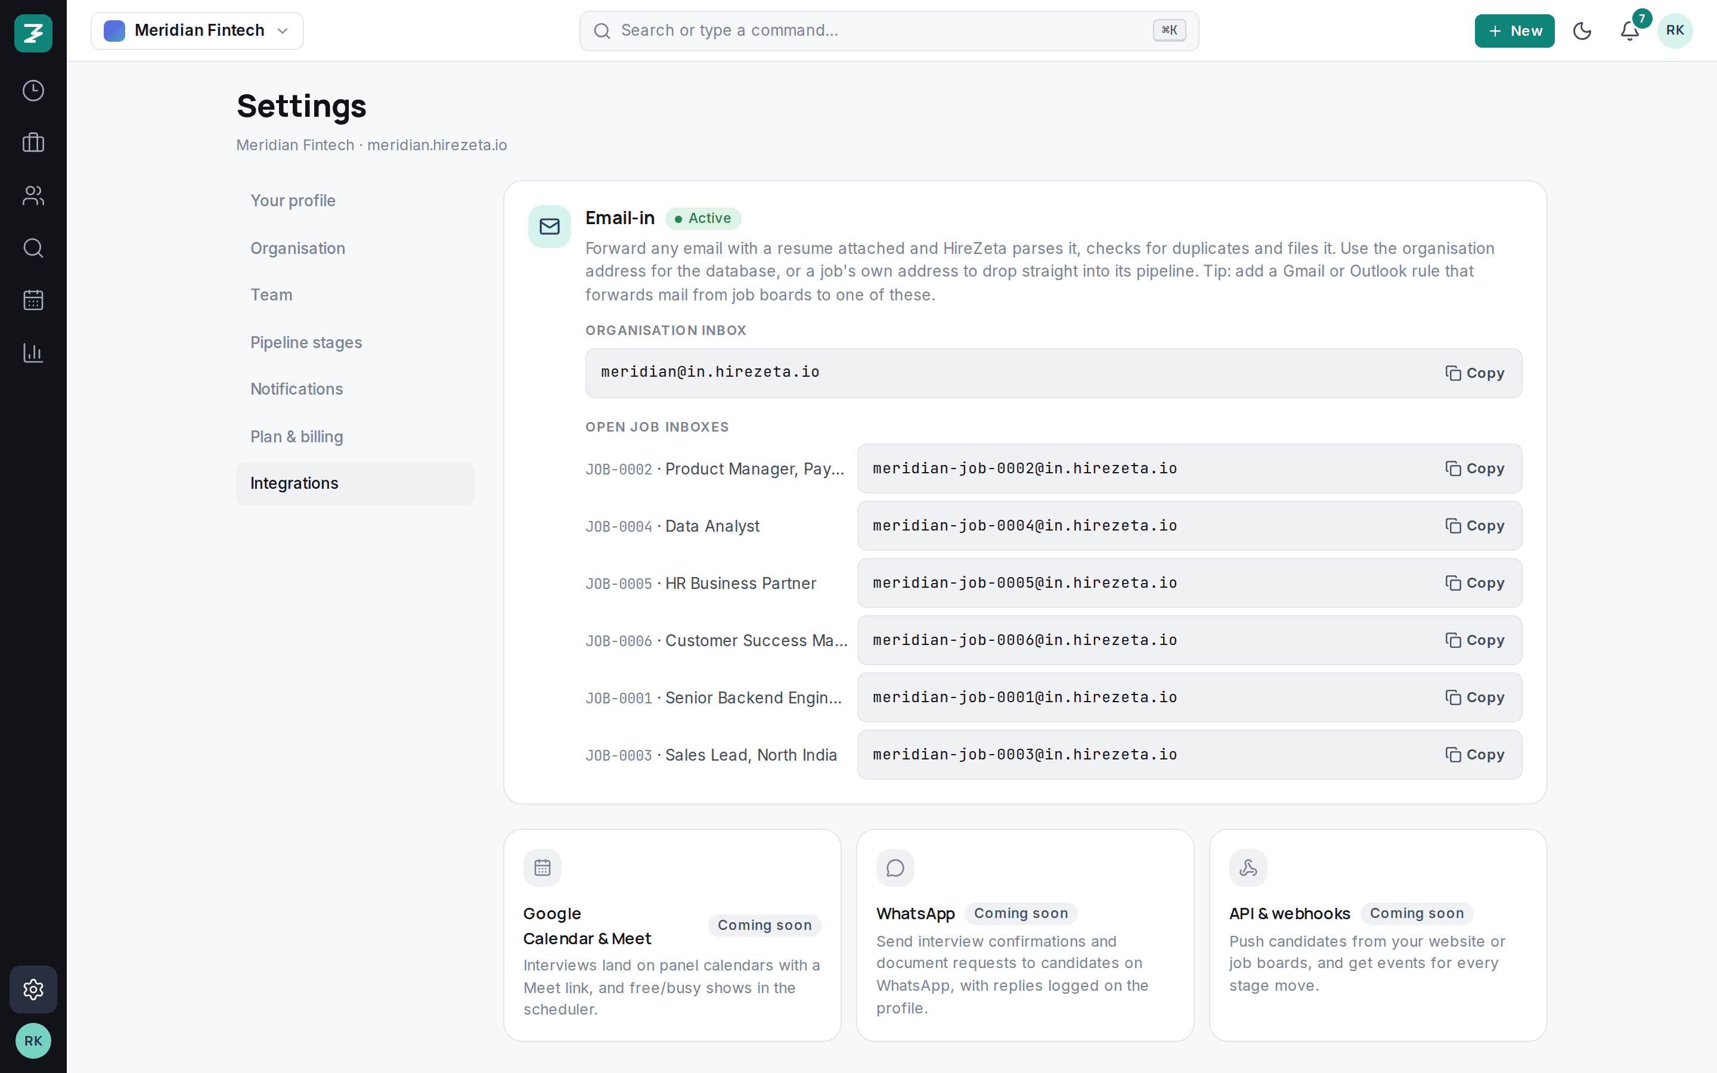The width and height of the screenshot is (1717, 1073).
Task: Open the search icon in left sidebar
Action: point(33,247)
